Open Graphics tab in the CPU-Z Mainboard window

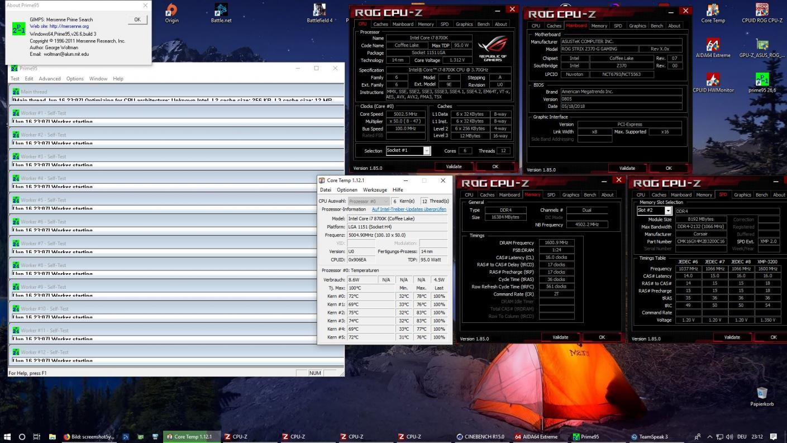pos(637,26)
